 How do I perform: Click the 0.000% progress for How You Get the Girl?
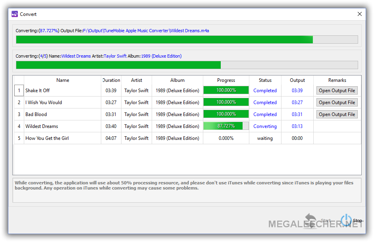[x=226, y=138]
